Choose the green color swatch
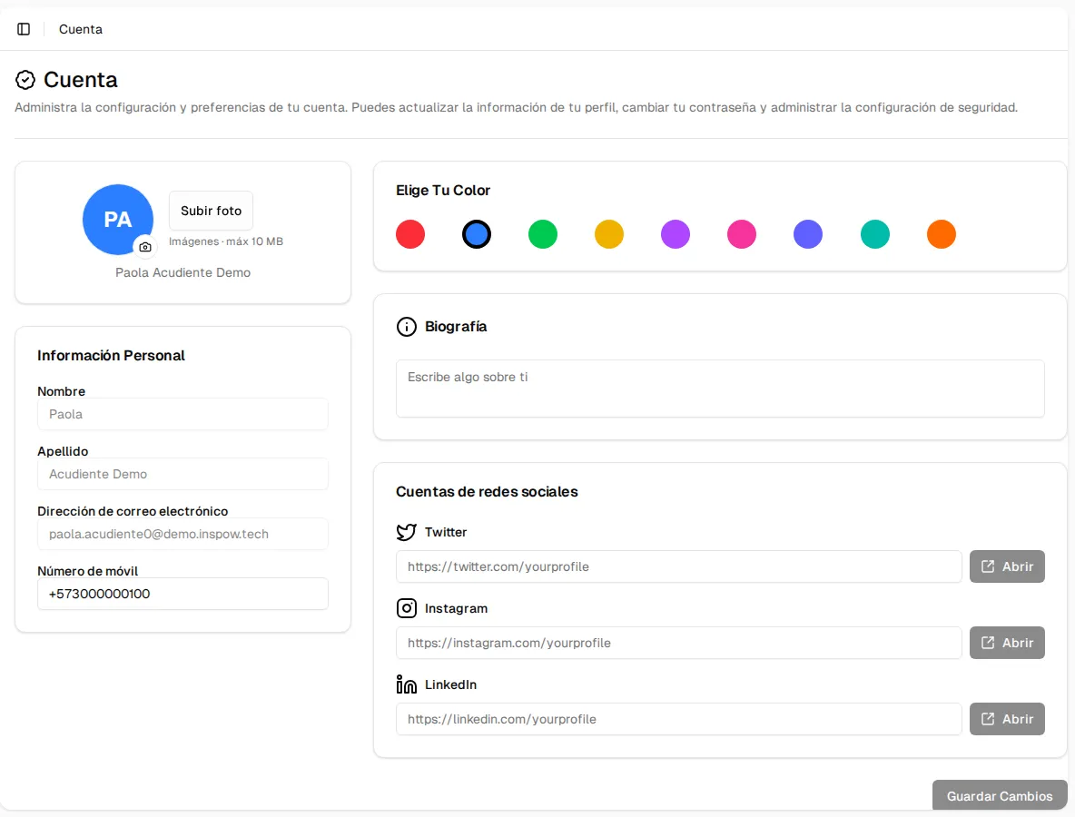The height and width of the screenshot is (817, 1075). point(543,234)
